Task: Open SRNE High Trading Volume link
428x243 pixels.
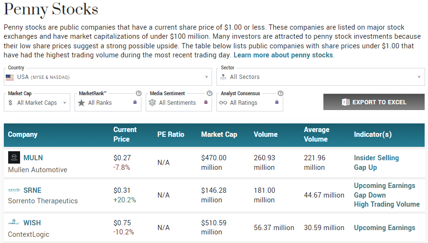Action: 387,204
